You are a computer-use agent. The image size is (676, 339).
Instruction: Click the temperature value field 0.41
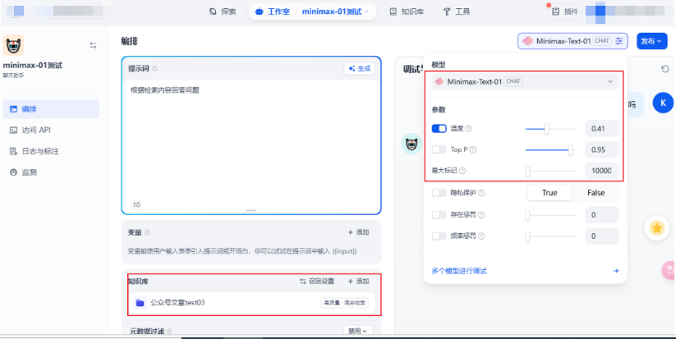coord(602,128)
